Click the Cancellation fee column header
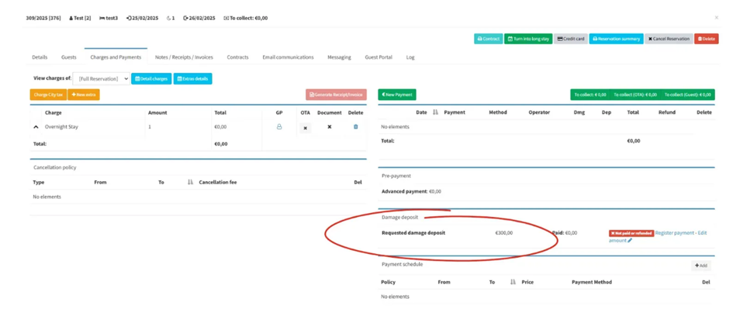 [217, 182]
